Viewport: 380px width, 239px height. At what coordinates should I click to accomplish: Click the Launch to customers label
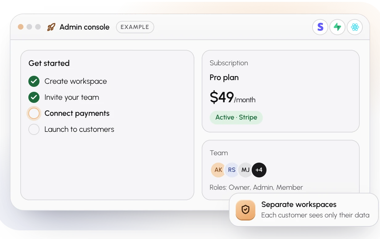[79, 129]
